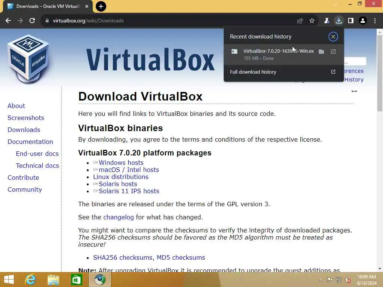
Task: Open the MD5 checksums link
Action: [x=181, y=258]
